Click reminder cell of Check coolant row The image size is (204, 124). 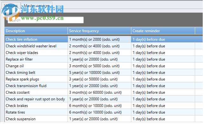point(163,92)
